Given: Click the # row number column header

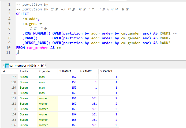Looking at the screenshot, I should [9, 71].
